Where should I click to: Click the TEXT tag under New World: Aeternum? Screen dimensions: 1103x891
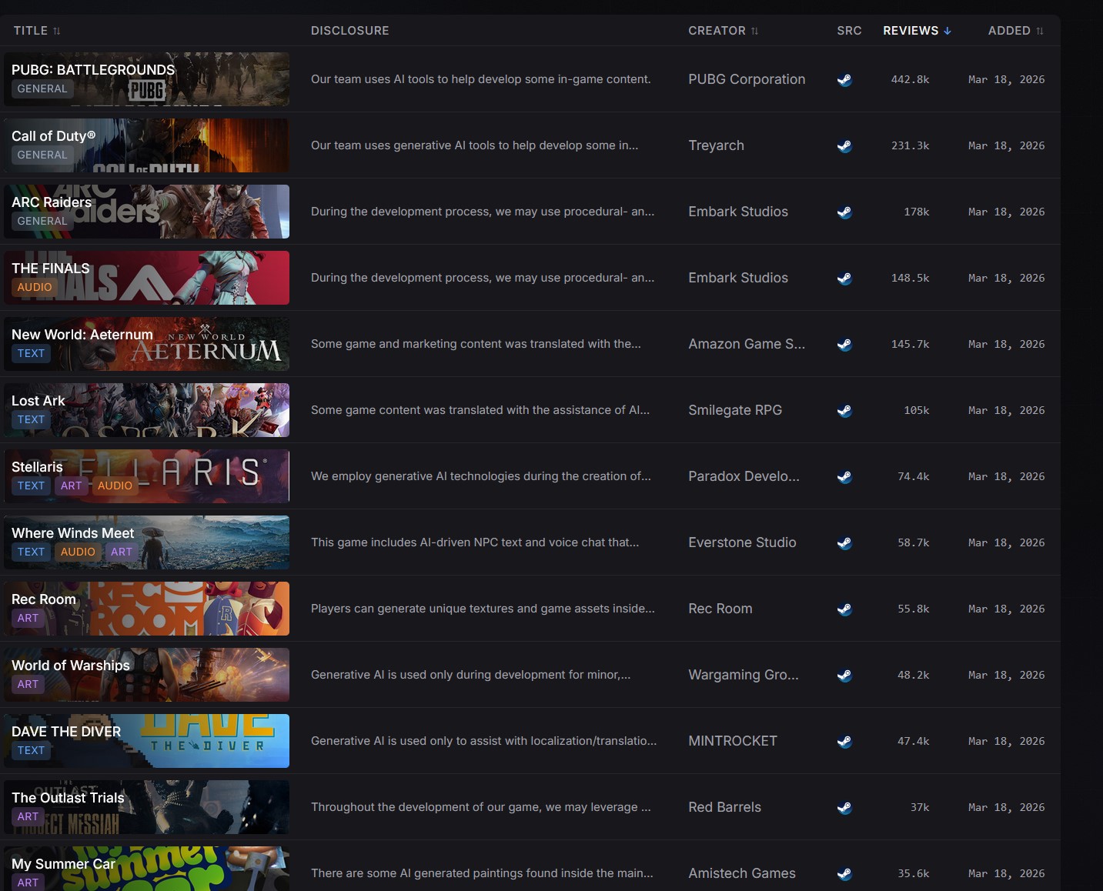click(x=31, y=353)
